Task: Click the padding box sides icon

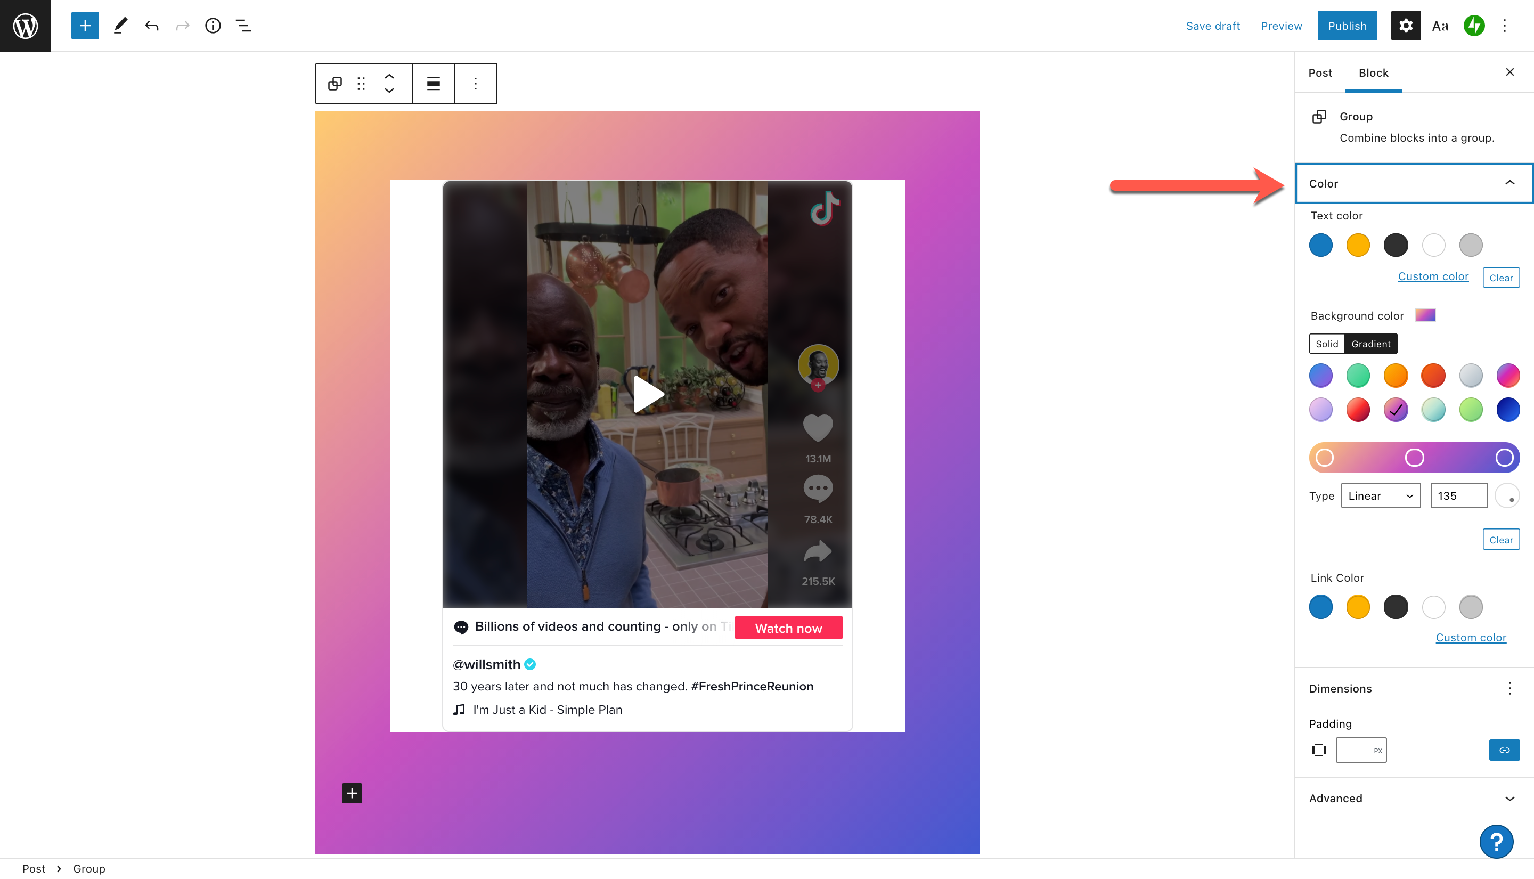Action: coord(1319,750)
